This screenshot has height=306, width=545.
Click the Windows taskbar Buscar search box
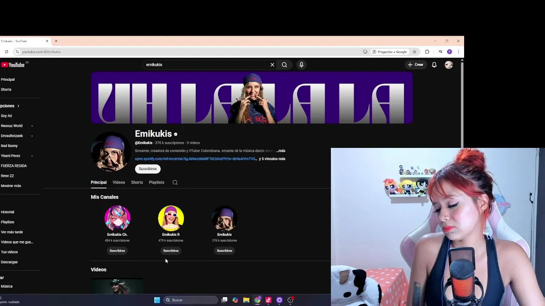pos(190,300)
